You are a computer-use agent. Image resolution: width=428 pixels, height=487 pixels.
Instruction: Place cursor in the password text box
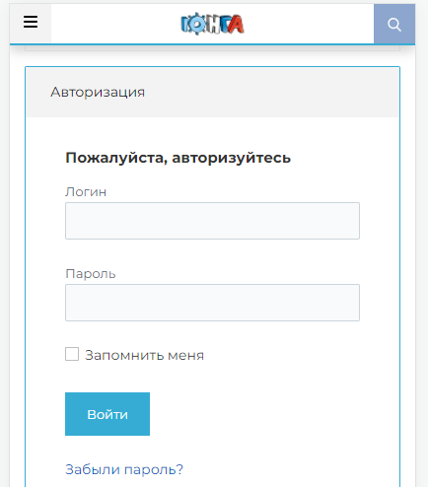pyautogui.click(x=212, y=303)
